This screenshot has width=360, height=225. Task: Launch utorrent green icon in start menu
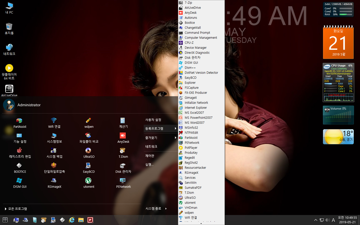pos(89,183)
